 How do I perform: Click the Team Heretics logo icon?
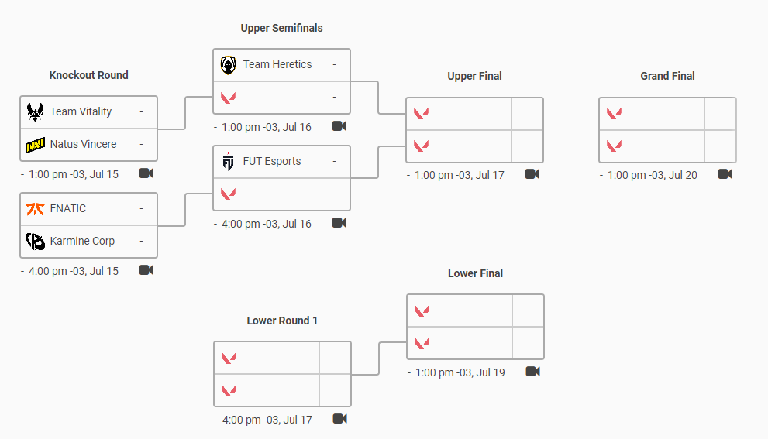228,65
